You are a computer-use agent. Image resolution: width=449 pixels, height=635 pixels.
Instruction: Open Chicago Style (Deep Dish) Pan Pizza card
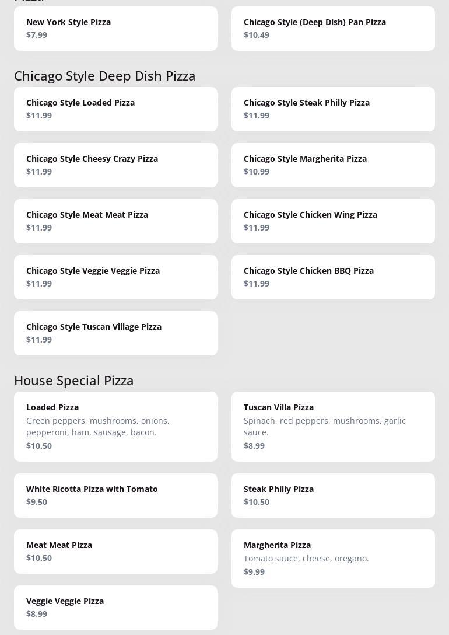(x=333, y=29)
